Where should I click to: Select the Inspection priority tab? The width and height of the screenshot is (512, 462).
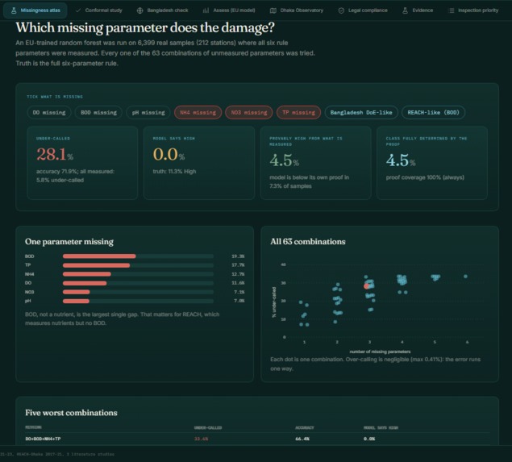pyautogui.click(x=473, y=10)
